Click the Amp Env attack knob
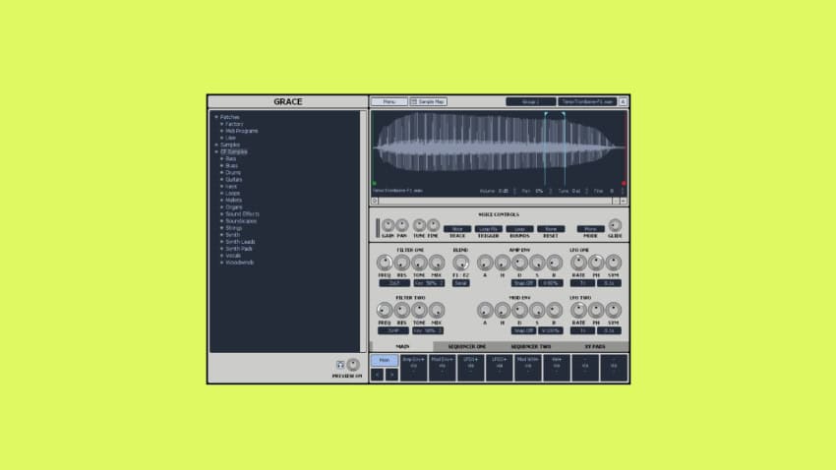This screenshot has width=836, height=470. pyautogui.click(x=484, y=263)
